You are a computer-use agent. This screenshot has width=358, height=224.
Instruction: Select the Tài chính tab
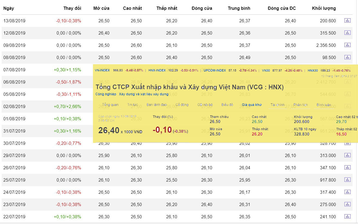pyautogui.click(x=277, y=105)
